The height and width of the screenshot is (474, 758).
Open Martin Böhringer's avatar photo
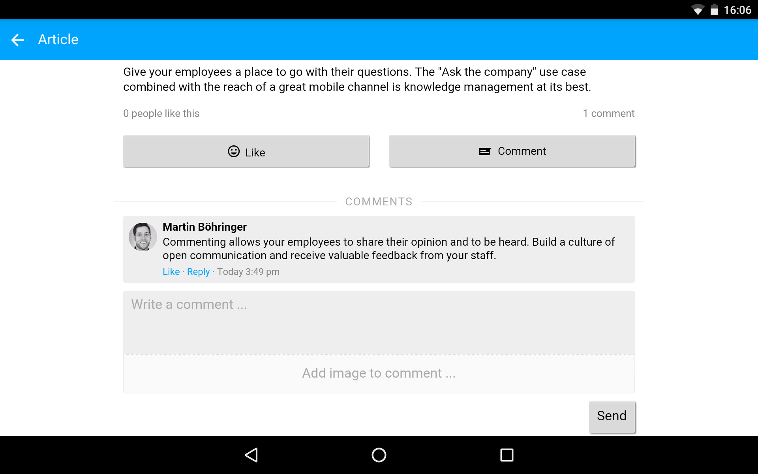tap(143, 237)
